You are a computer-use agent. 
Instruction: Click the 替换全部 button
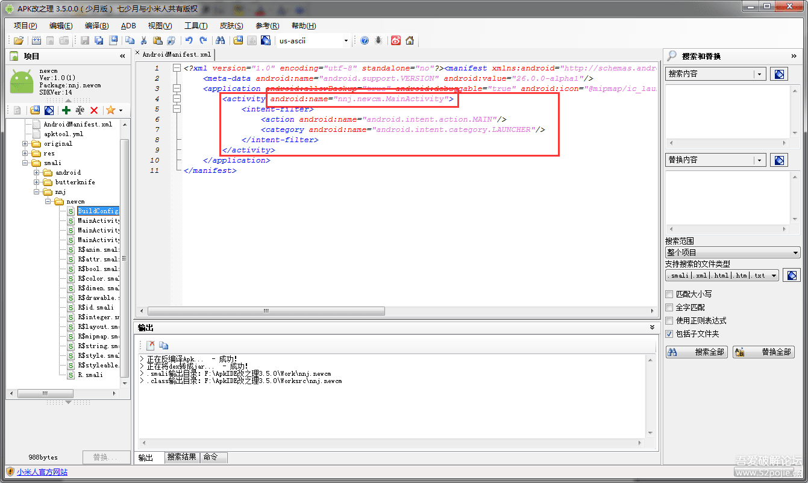pyautogui.click(x=764, y=352)
